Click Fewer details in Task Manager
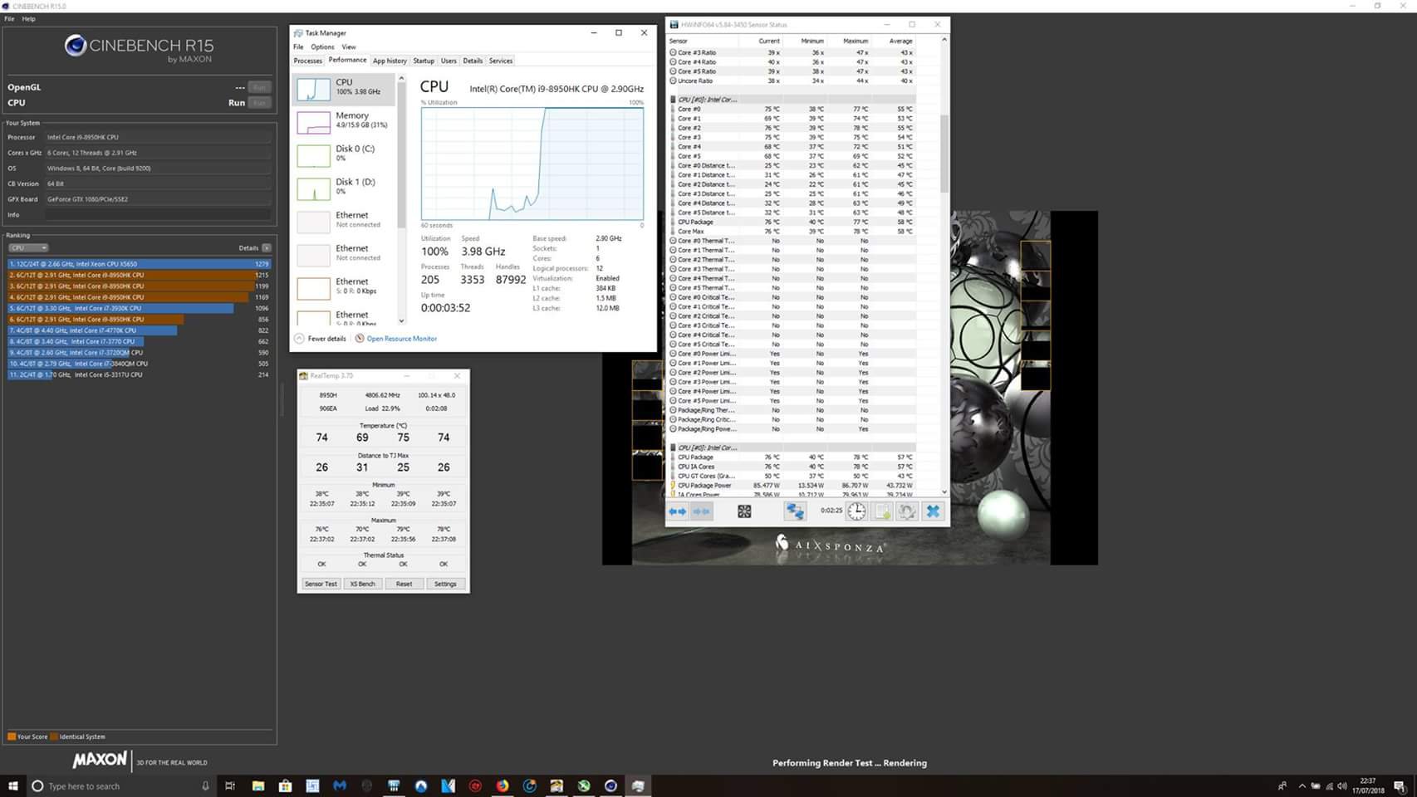1417x797 pixels. point(326,339)
